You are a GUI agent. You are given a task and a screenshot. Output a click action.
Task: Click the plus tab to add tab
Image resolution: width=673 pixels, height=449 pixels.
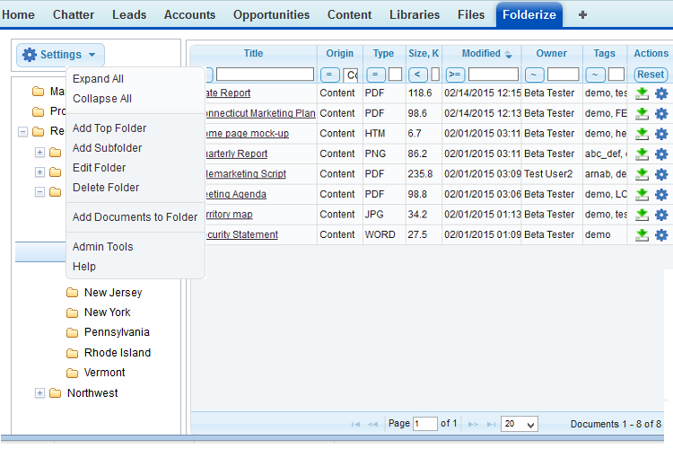[582, 14]
